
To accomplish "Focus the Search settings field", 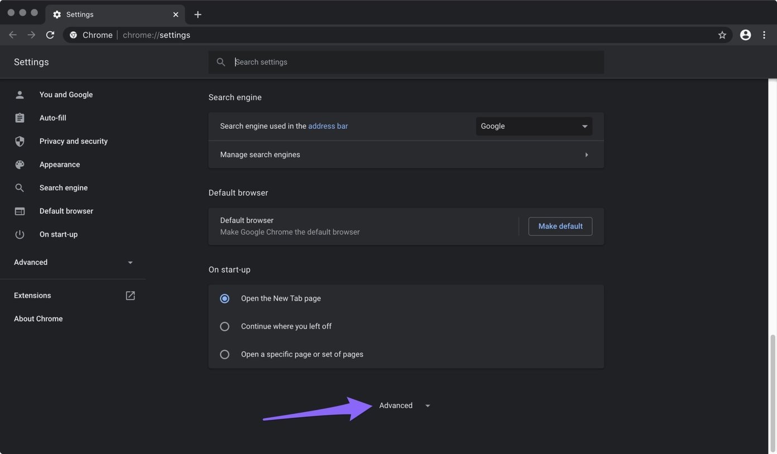I will tap(406, 62).
